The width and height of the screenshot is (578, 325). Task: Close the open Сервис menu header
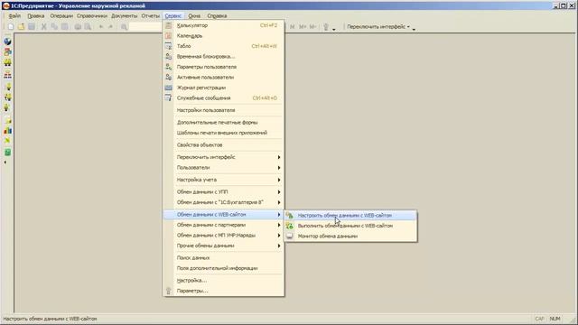coord(172,16)
